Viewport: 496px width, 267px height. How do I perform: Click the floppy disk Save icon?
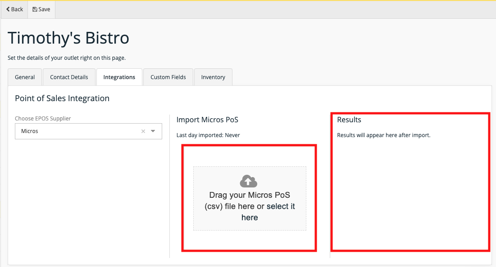point(35,9)
